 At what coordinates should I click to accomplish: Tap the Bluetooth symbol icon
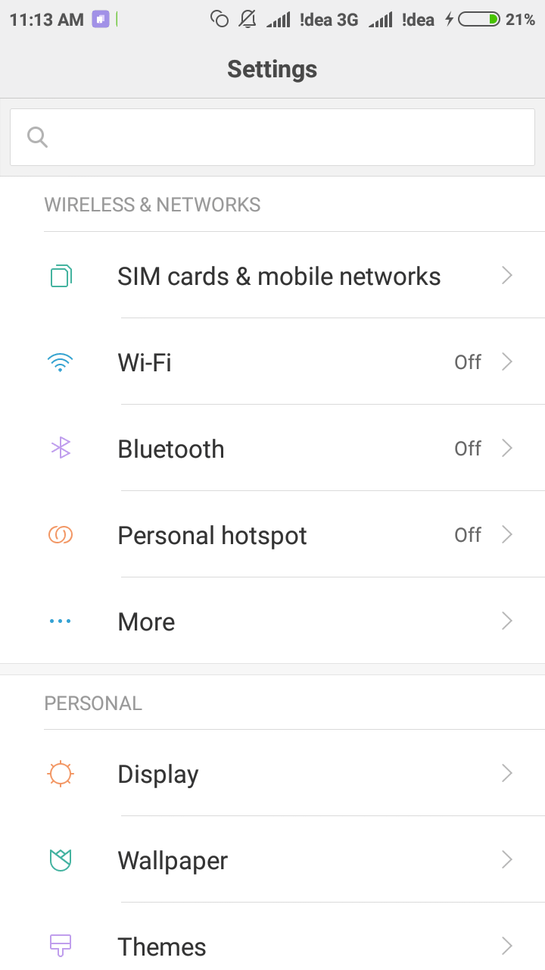(61, 449)
